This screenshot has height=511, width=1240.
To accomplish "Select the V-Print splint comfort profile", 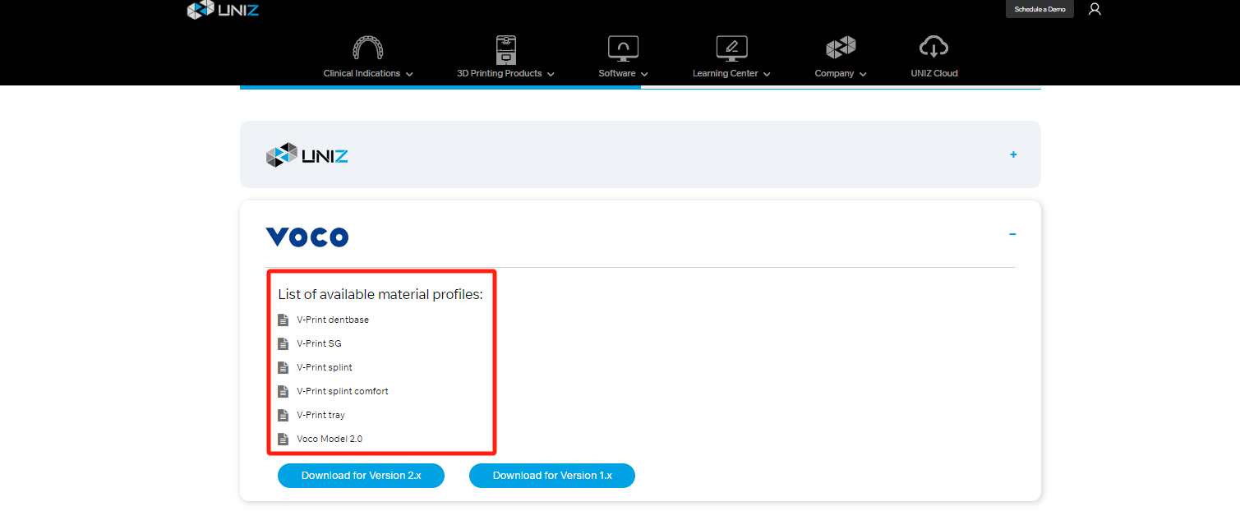I will (343, 391).
